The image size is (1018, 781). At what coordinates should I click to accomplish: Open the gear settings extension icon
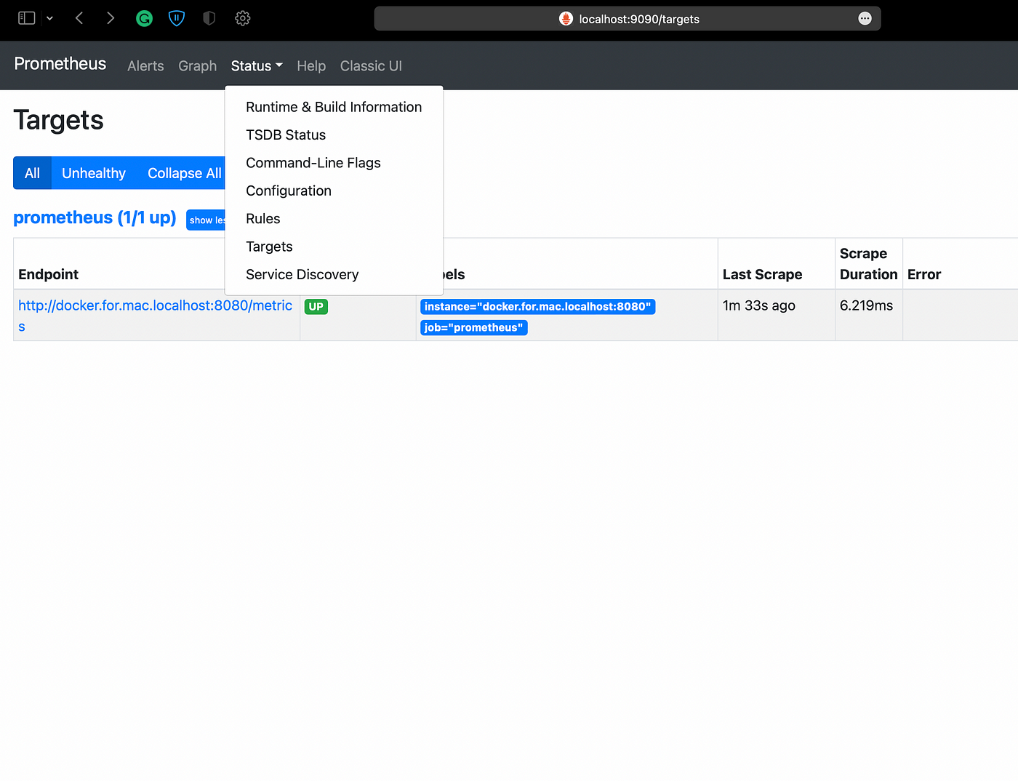tap(243, 18)
